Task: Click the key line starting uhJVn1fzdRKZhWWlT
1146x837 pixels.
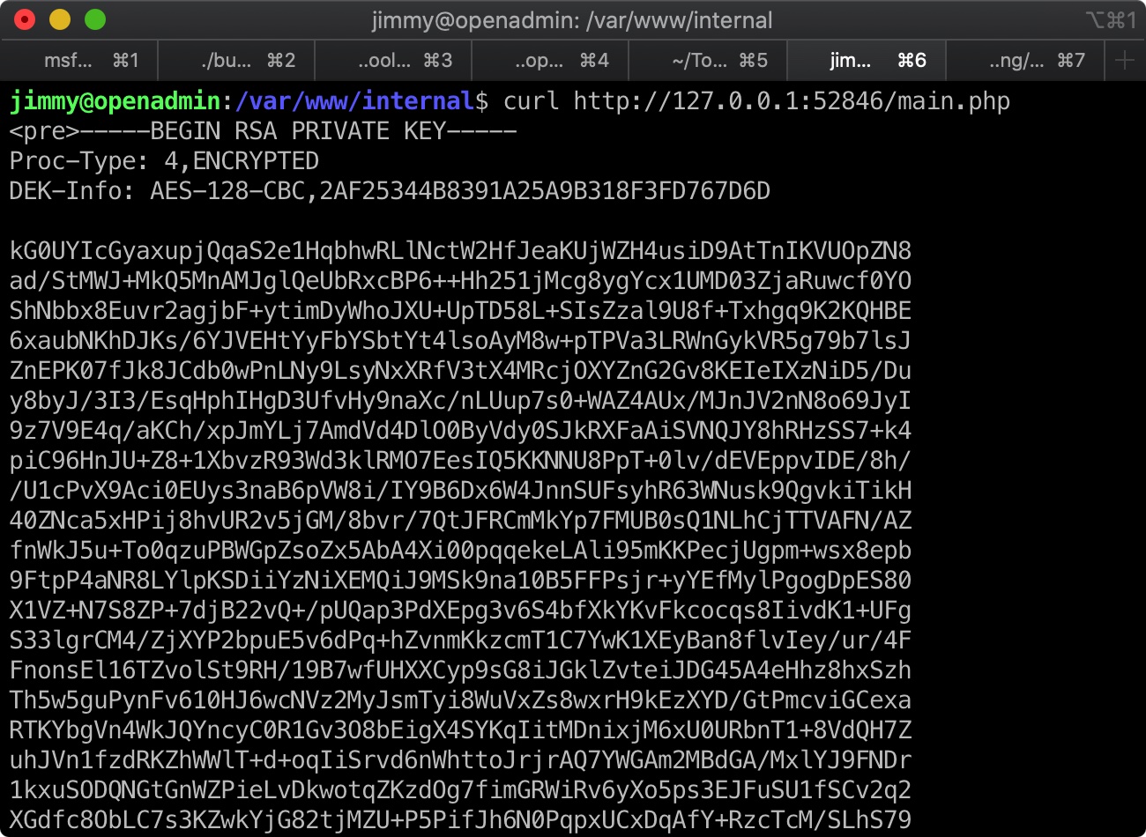Action: coord(460,760)
